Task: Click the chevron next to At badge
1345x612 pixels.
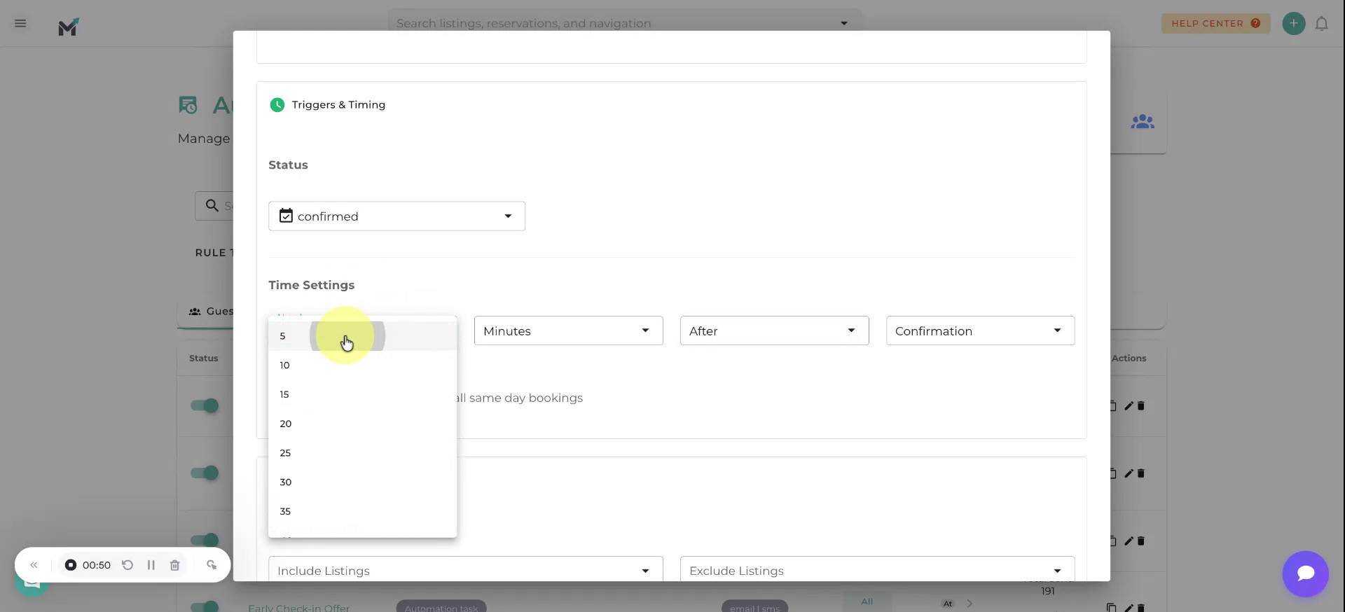Action: coord(970,604)
